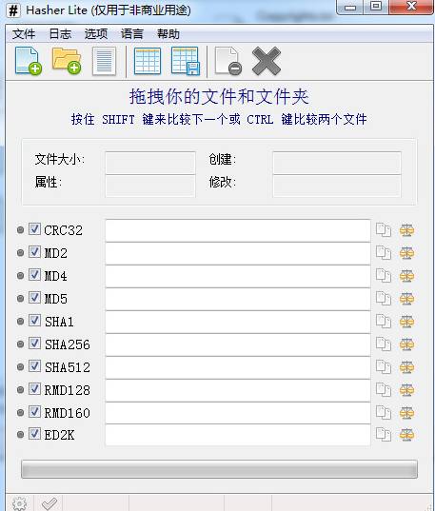Click the MD4 hash output field
The height and width of the screenshot is (511, 435).
pos(238,276)
